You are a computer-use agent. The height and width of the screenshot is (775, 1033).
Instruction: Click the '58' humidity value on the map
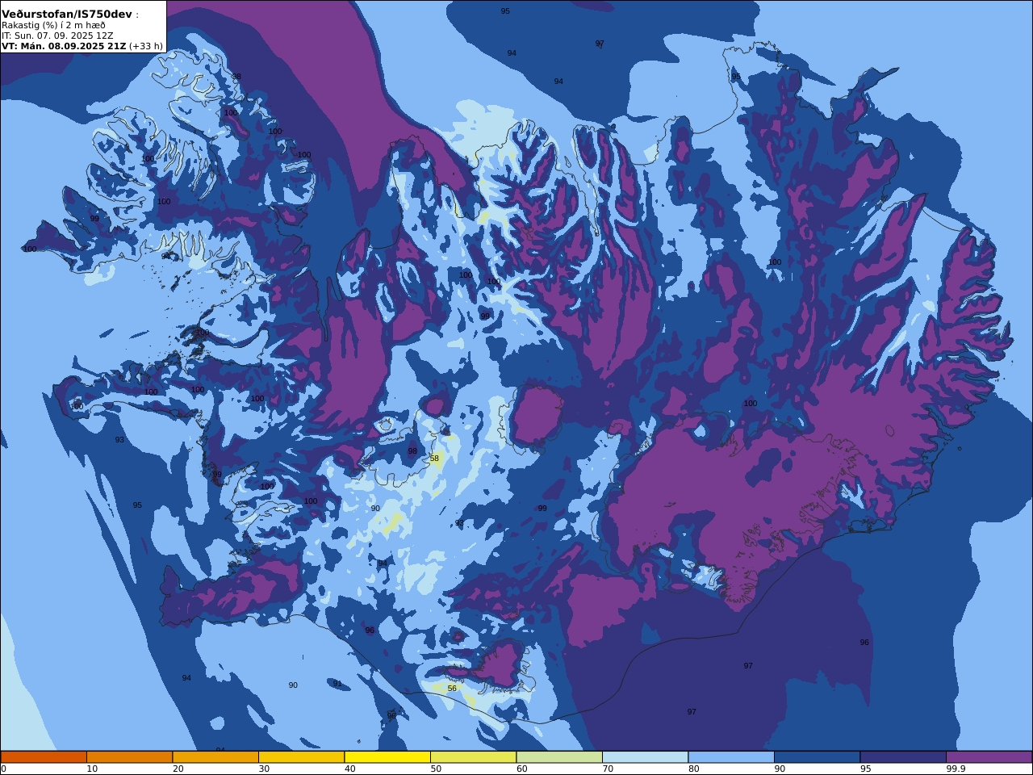click(434, 459)
